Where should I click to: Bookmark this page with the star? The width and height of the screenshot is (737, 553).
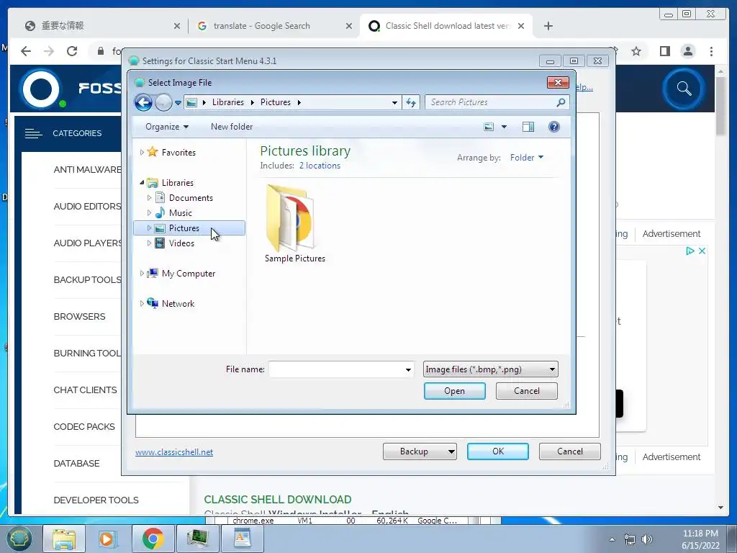(636, 51)
